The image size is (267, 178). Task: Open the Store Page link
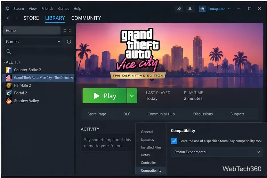coord(97,114)
